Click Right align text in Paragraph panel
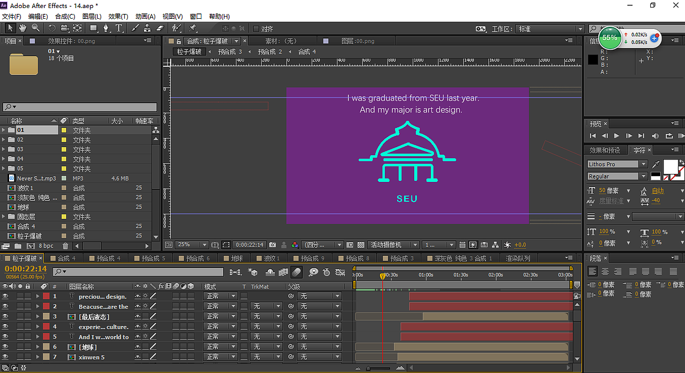 pos(618,271)
